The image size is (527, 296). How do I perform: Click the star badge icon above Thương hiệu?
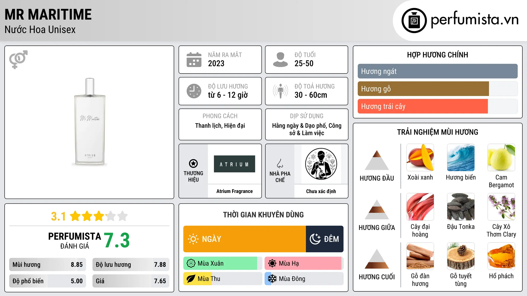193,163
